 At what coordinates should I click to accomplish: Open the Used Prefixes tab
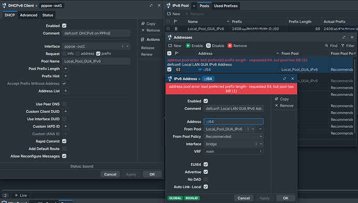226,6
